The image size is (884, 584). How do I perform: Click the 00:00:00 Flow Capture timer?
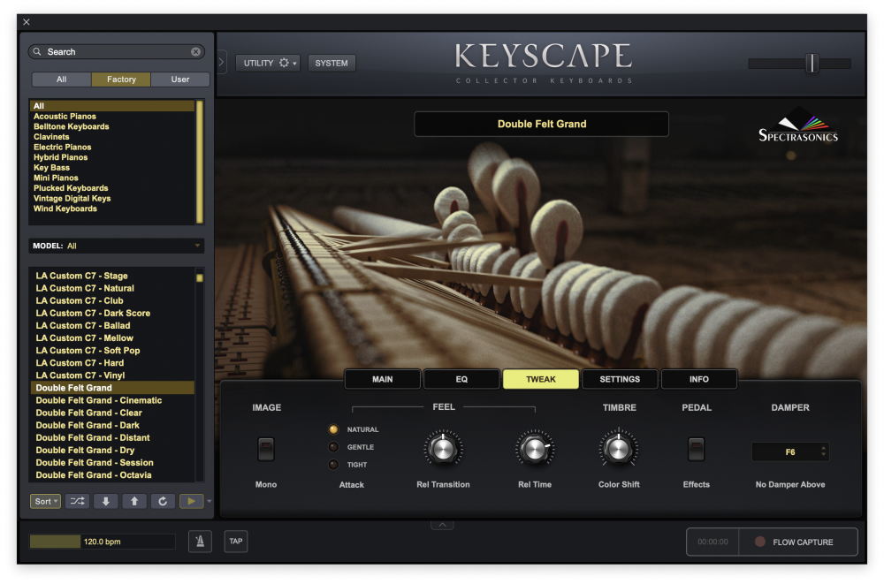[713, 542]
